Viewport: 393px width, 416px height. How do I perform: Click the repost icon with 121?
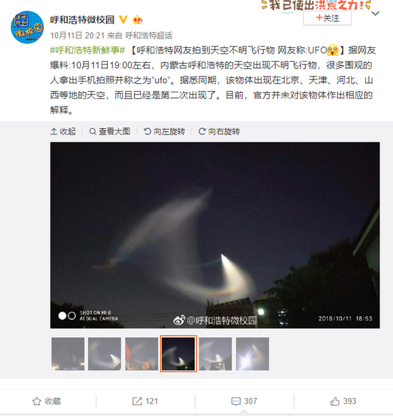click(145, 401)
